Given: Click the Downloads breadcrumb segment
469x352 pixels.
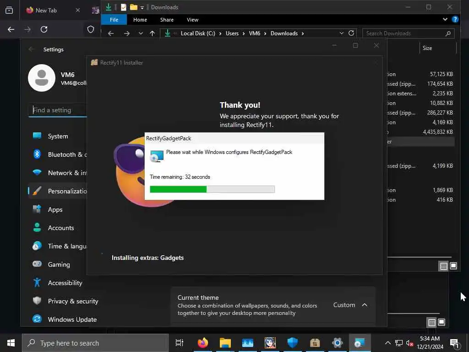Looking at the screenshot, I should click(284, 33).
